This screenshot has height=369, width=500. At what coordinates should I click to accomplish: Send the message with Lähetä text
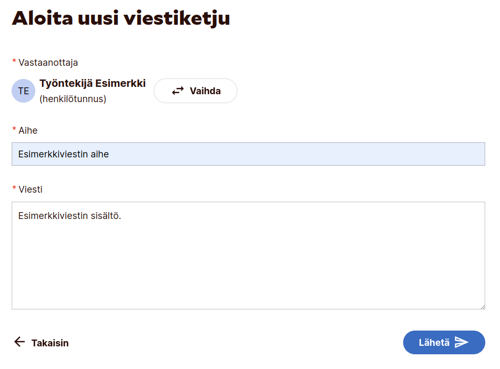(x=434, y=343)
